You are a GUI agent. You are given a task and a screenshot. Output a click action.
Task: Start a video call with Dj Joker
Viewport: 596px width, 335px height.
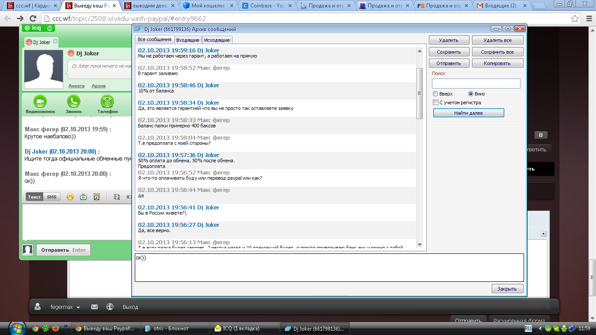coord(40,102)
